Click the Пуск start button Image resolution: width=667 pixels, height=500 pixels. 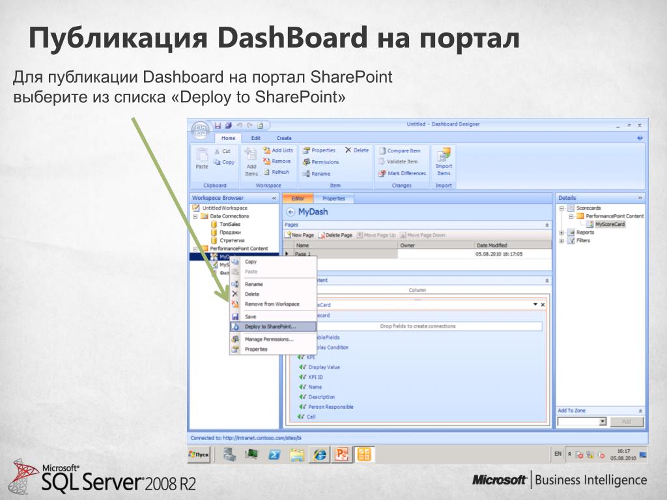[199, 454]
